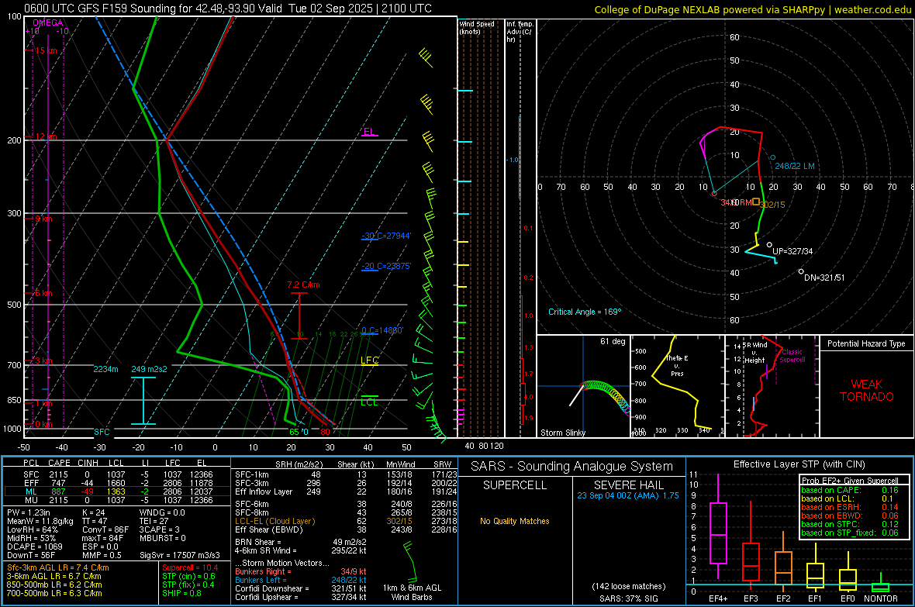Click the DN=321/51 Corfidi vector label

pos(824,278)
